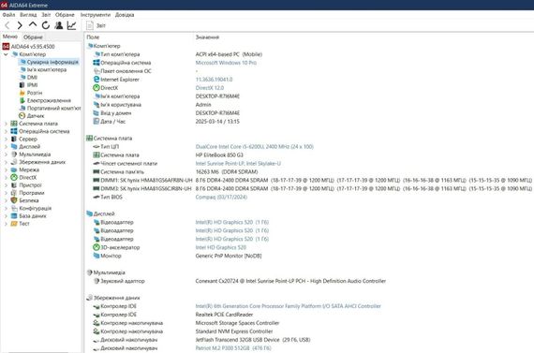Expand Дисплей tree node
This screenshot has width=534, height=353.
tap(6, 147)
